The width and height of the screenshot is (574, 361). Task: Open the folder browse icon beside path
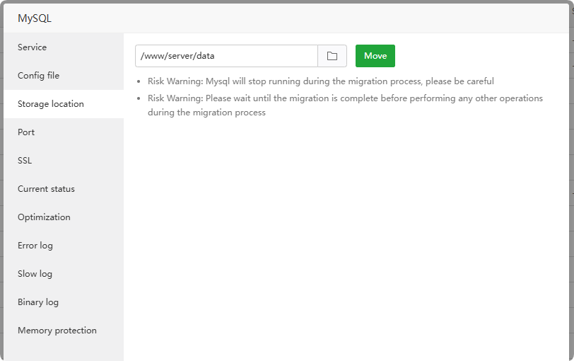pos(332,56)
